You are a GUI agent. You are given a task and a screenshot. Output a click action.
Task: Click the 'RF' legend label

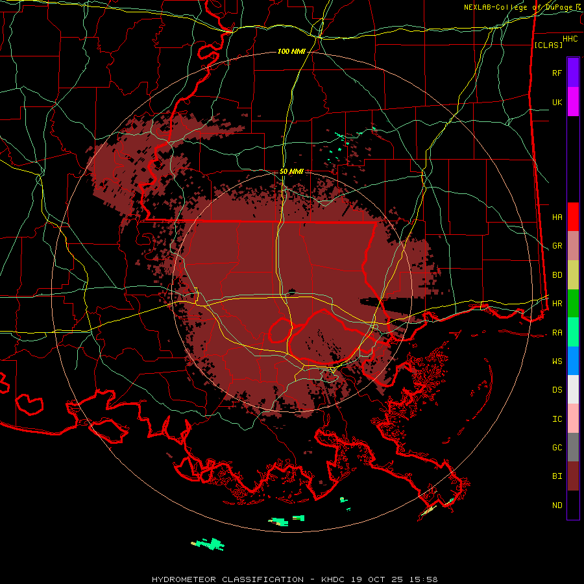pos(557,73)
